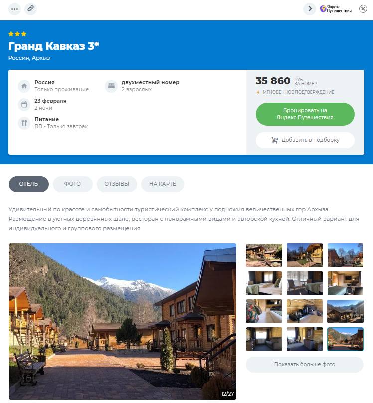373x403 pixels.
Task: Click the calendar icon for 23 февраля
Action: (24, 105)
